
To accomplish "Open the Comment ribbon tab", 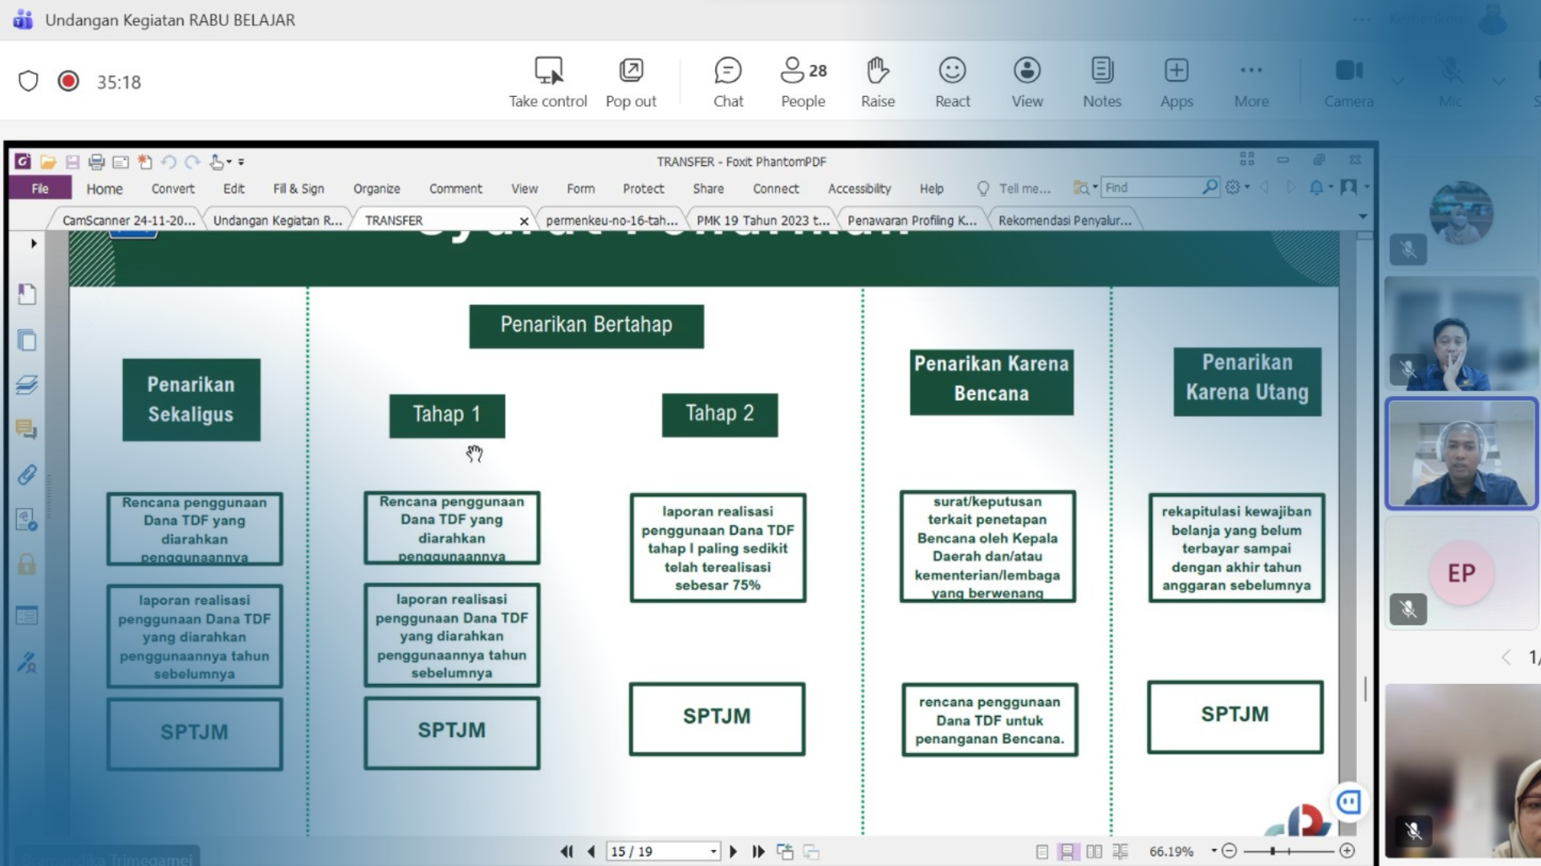I will 455,188.
